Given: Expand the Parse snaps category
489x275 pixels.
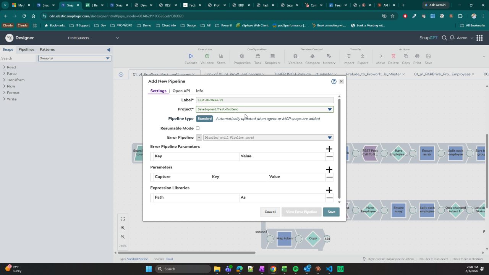Looking at the screenshot, I should [x=10, y=74].
